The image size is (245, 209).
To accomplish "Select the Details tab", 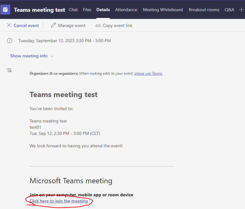I will point(103,10).
